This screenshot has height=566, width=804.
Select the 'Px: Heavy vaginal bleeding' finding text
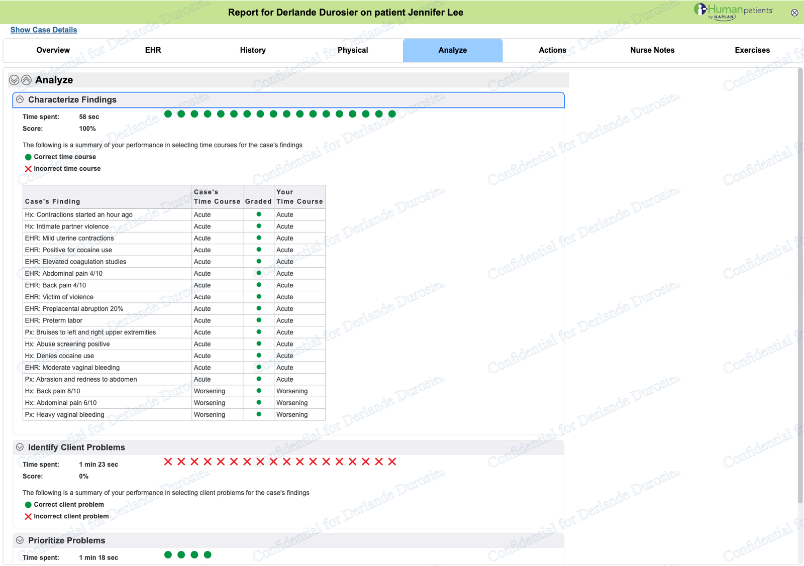click(65, 415)
